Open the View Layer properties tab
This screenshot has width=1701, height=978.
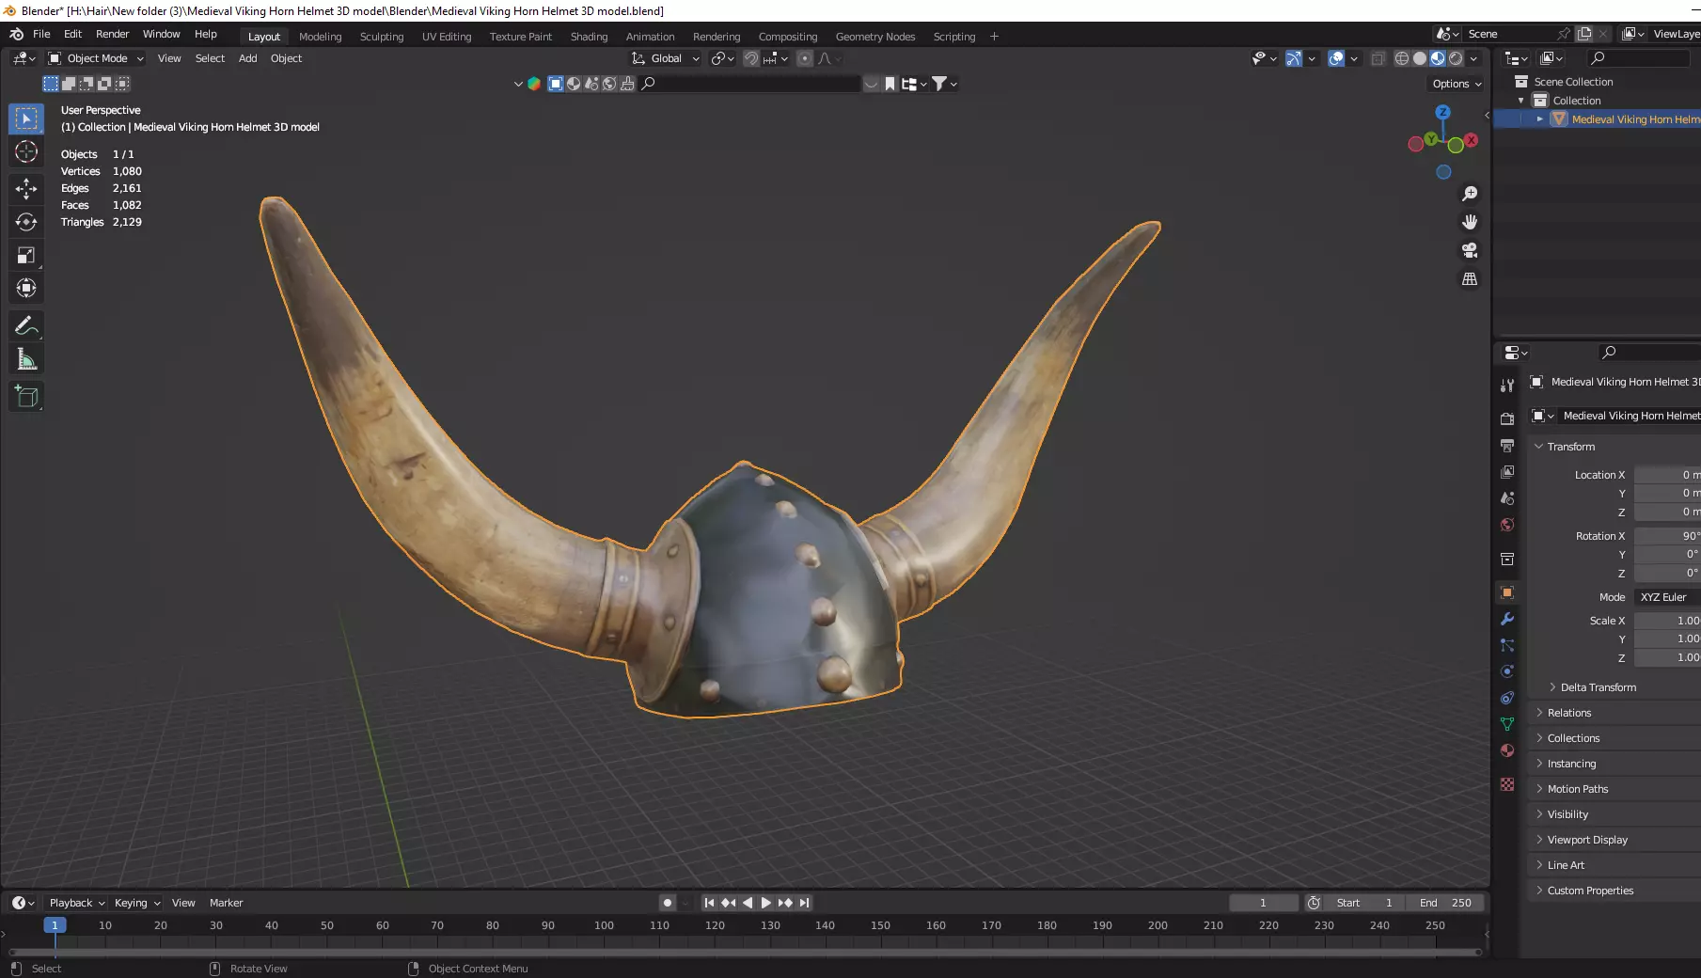[1507, 471]
